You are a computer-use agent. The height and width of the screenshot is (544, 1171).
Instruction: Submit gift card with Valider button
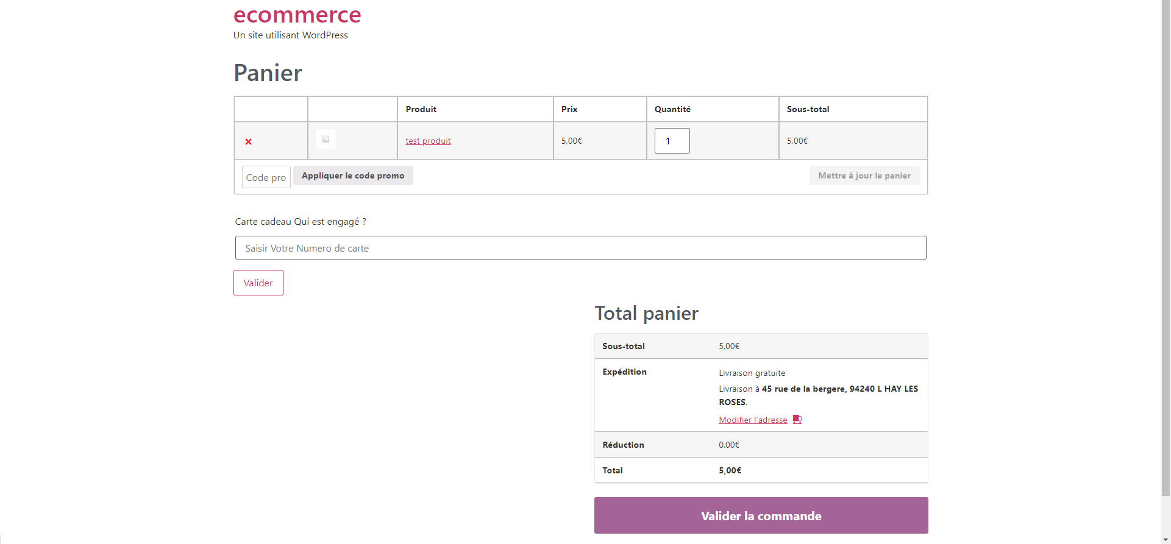click(258, 283)
